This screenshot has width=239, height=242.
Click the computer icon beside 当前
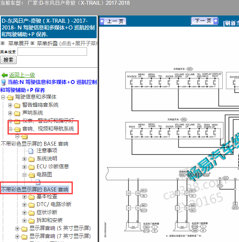(4, 82)
